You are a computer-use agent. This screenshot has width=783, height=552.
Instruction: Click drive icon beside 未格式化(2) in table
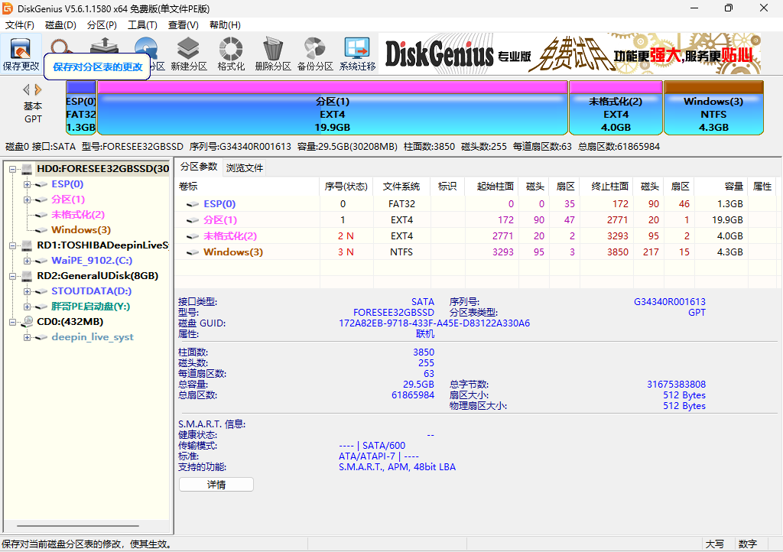192,236
